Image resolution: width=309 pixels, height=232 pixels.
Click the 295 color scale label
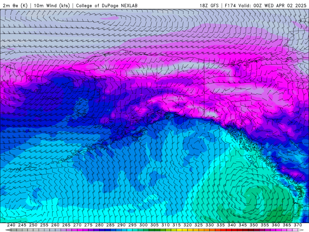coord(132,225)
